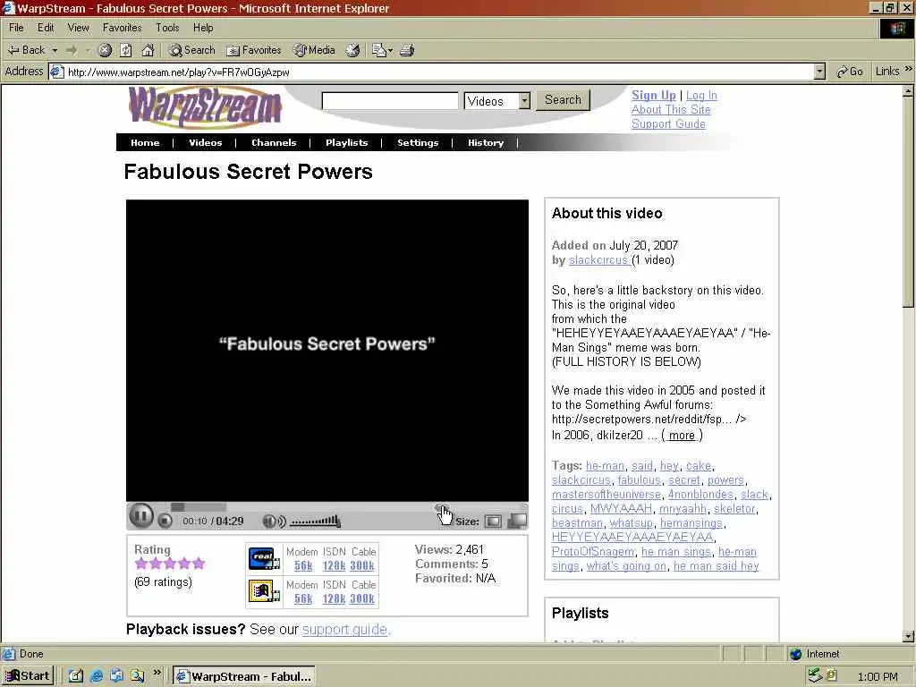Click the IE Stop loading icon
The height and width of the screenshot is (687, 916).
pos(105,50)
